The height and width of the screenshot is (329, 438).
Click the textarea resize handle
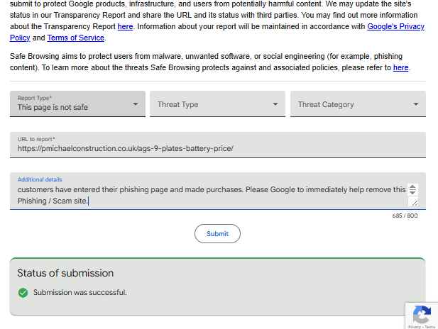pyautogui.click(x=415, y=203)
